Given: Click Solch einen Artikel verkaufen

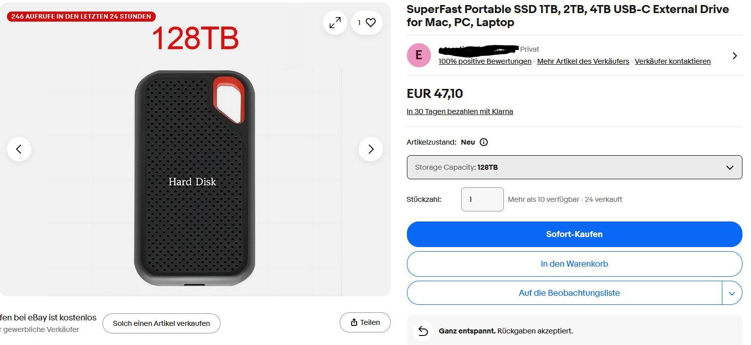Looking at the screenshot, I should click(161, 323).
